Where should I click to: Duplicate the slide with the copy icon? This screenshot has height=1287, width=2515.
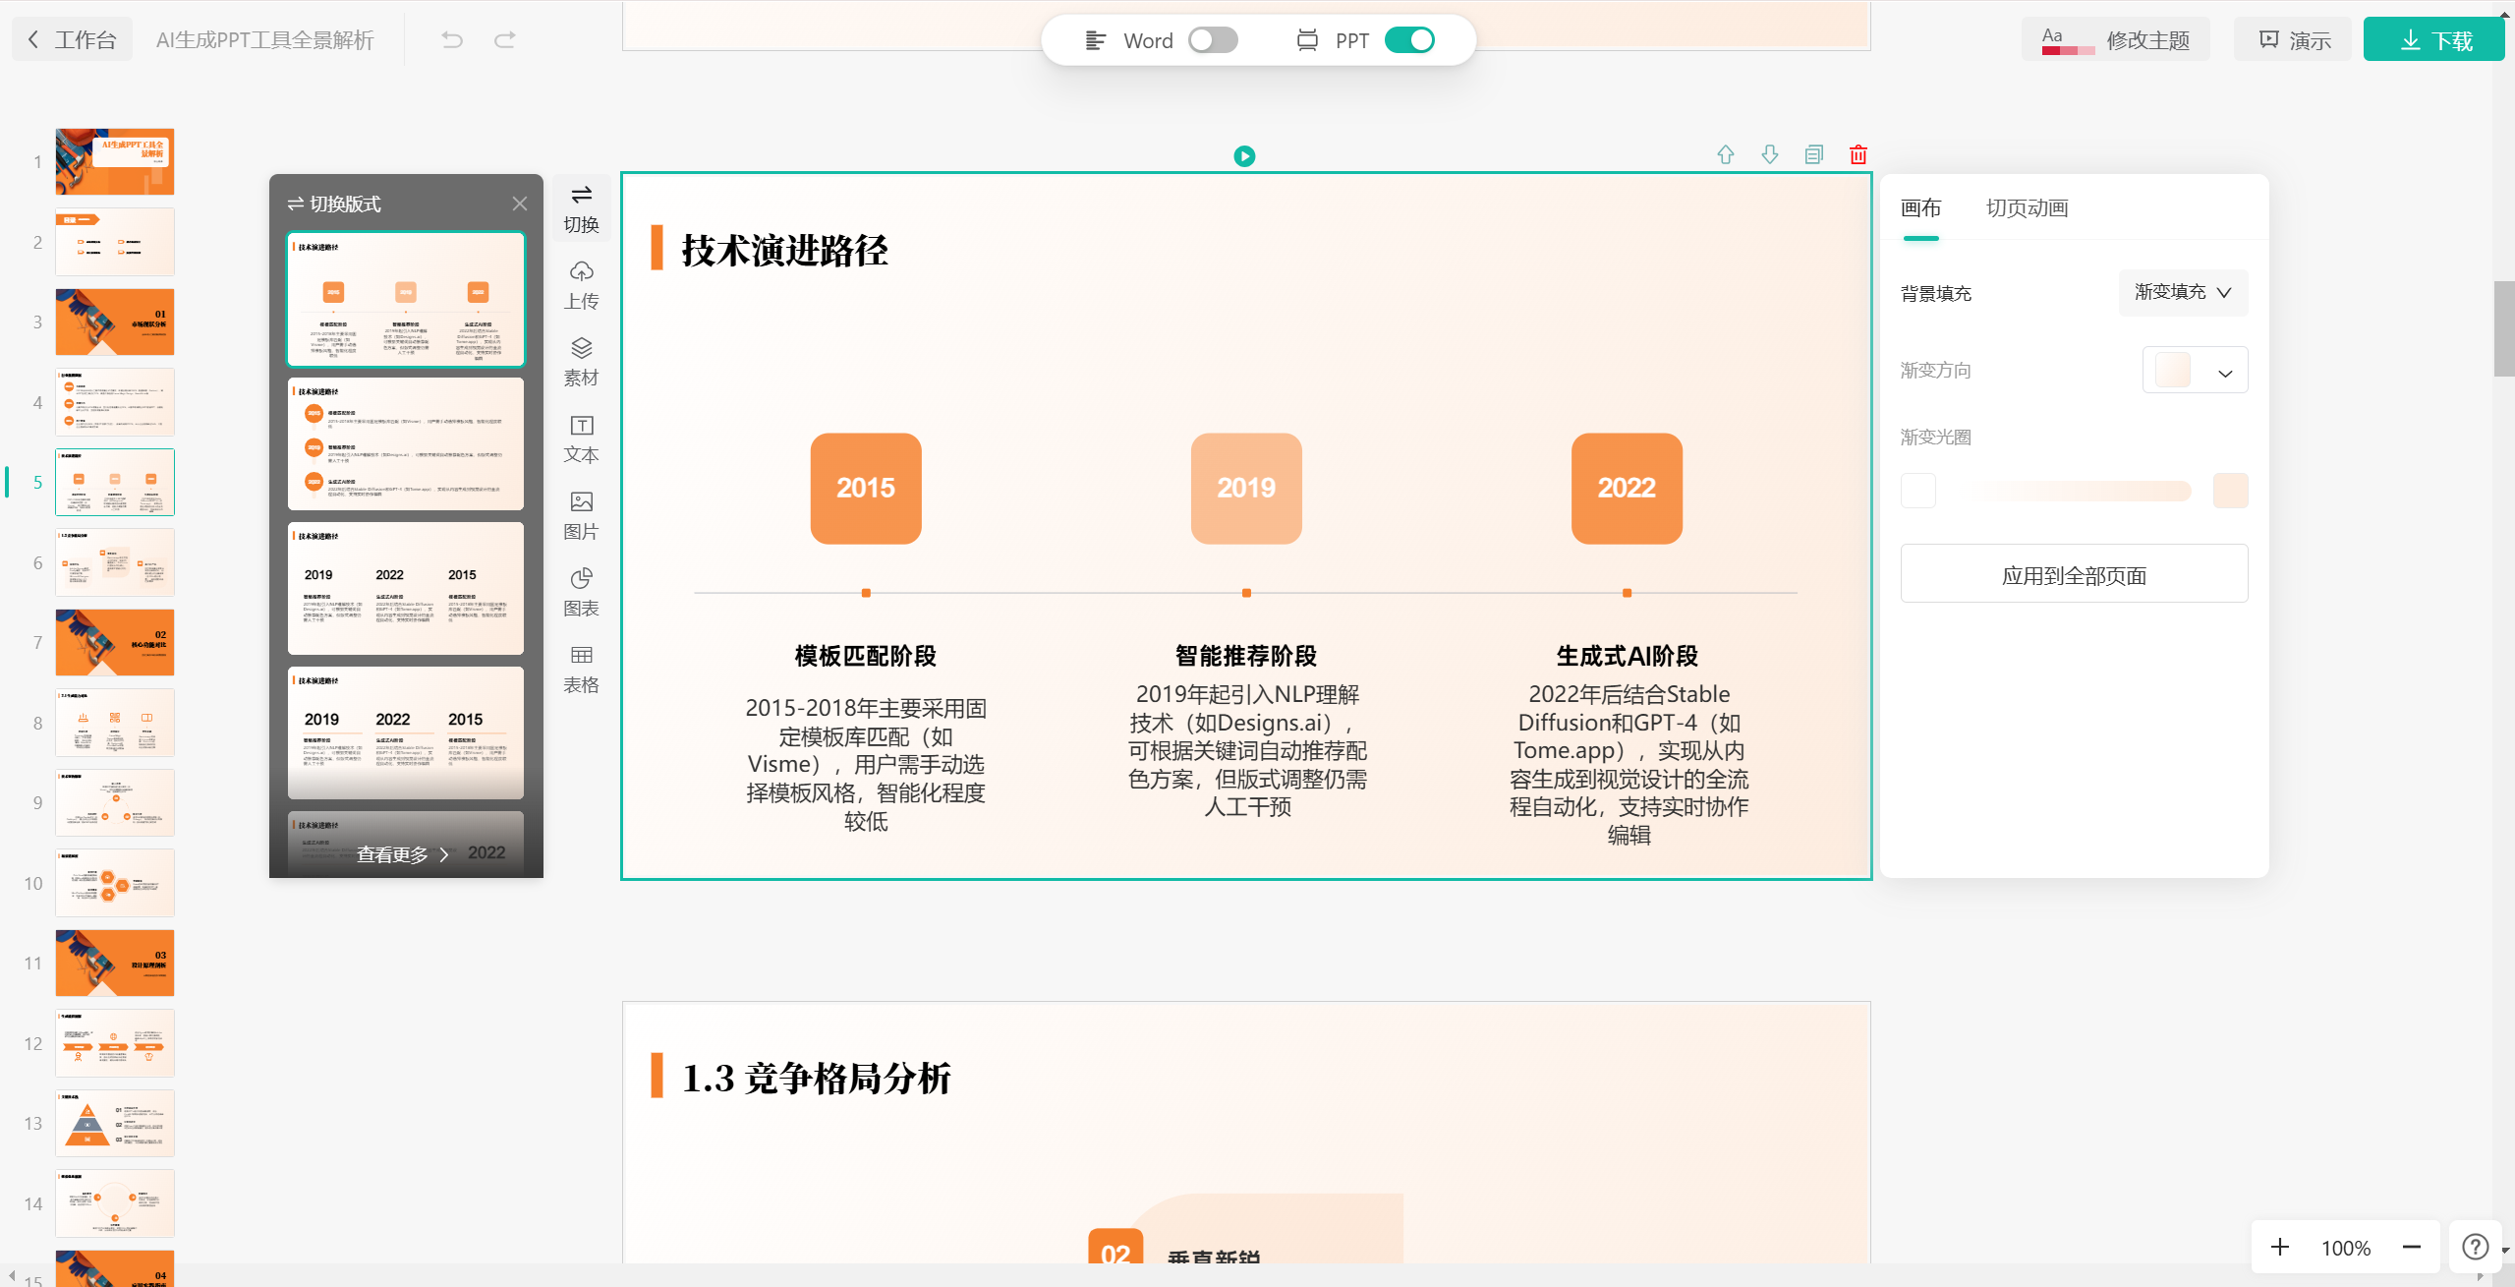pyautogui.click(x=1814, y=154)
